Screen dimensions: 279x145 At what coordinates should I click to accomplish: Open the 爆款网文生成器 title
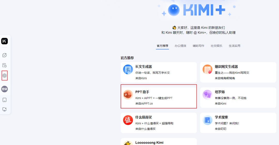pyautogui.click(x=226, y=67)
